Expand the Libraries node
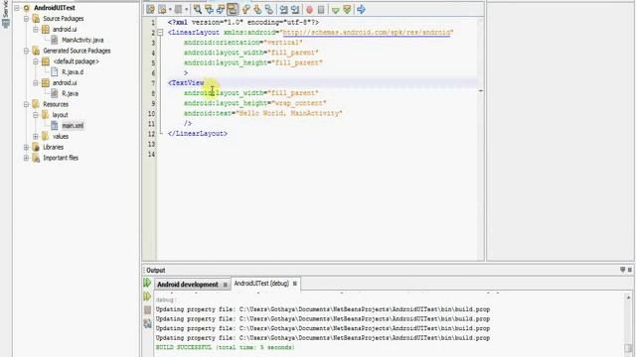This screenshot has height=357, width=636. click(x=26, y=147)
